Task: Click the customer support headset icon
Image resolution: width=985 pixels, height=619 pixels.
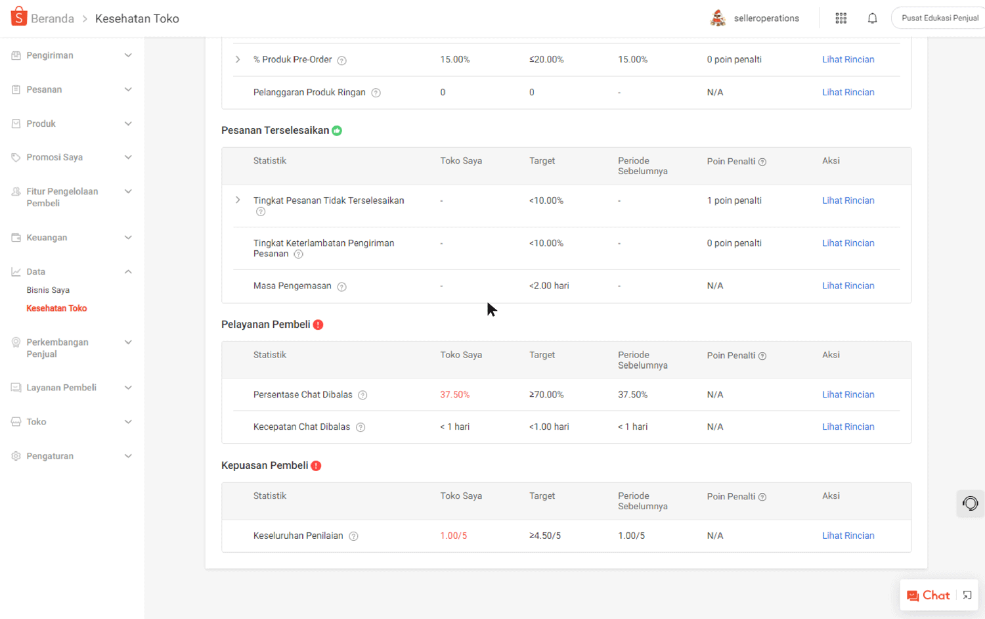Action: tap(970, 504)
